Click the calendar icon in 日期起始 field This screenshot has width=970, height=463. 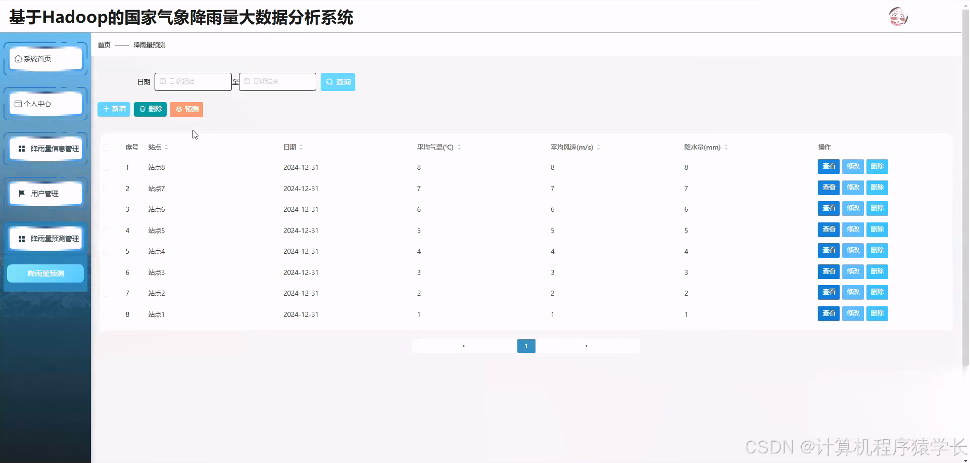tap(163, 81)
